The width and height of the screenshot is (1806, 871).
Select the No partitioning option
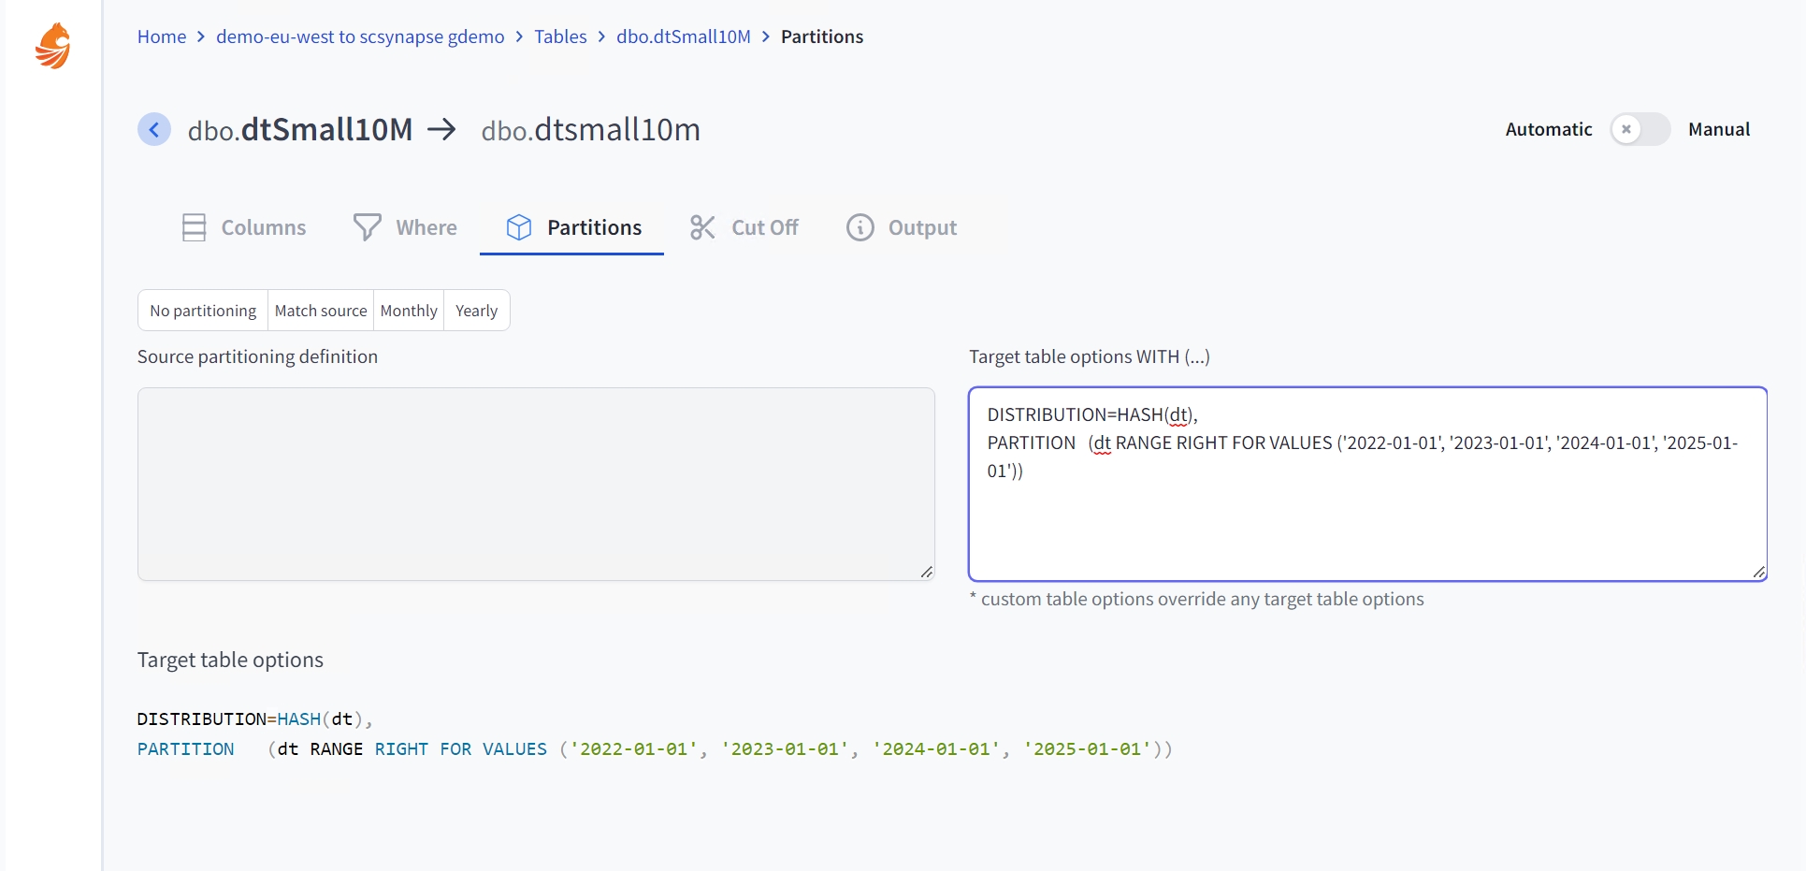click(203, 311)
